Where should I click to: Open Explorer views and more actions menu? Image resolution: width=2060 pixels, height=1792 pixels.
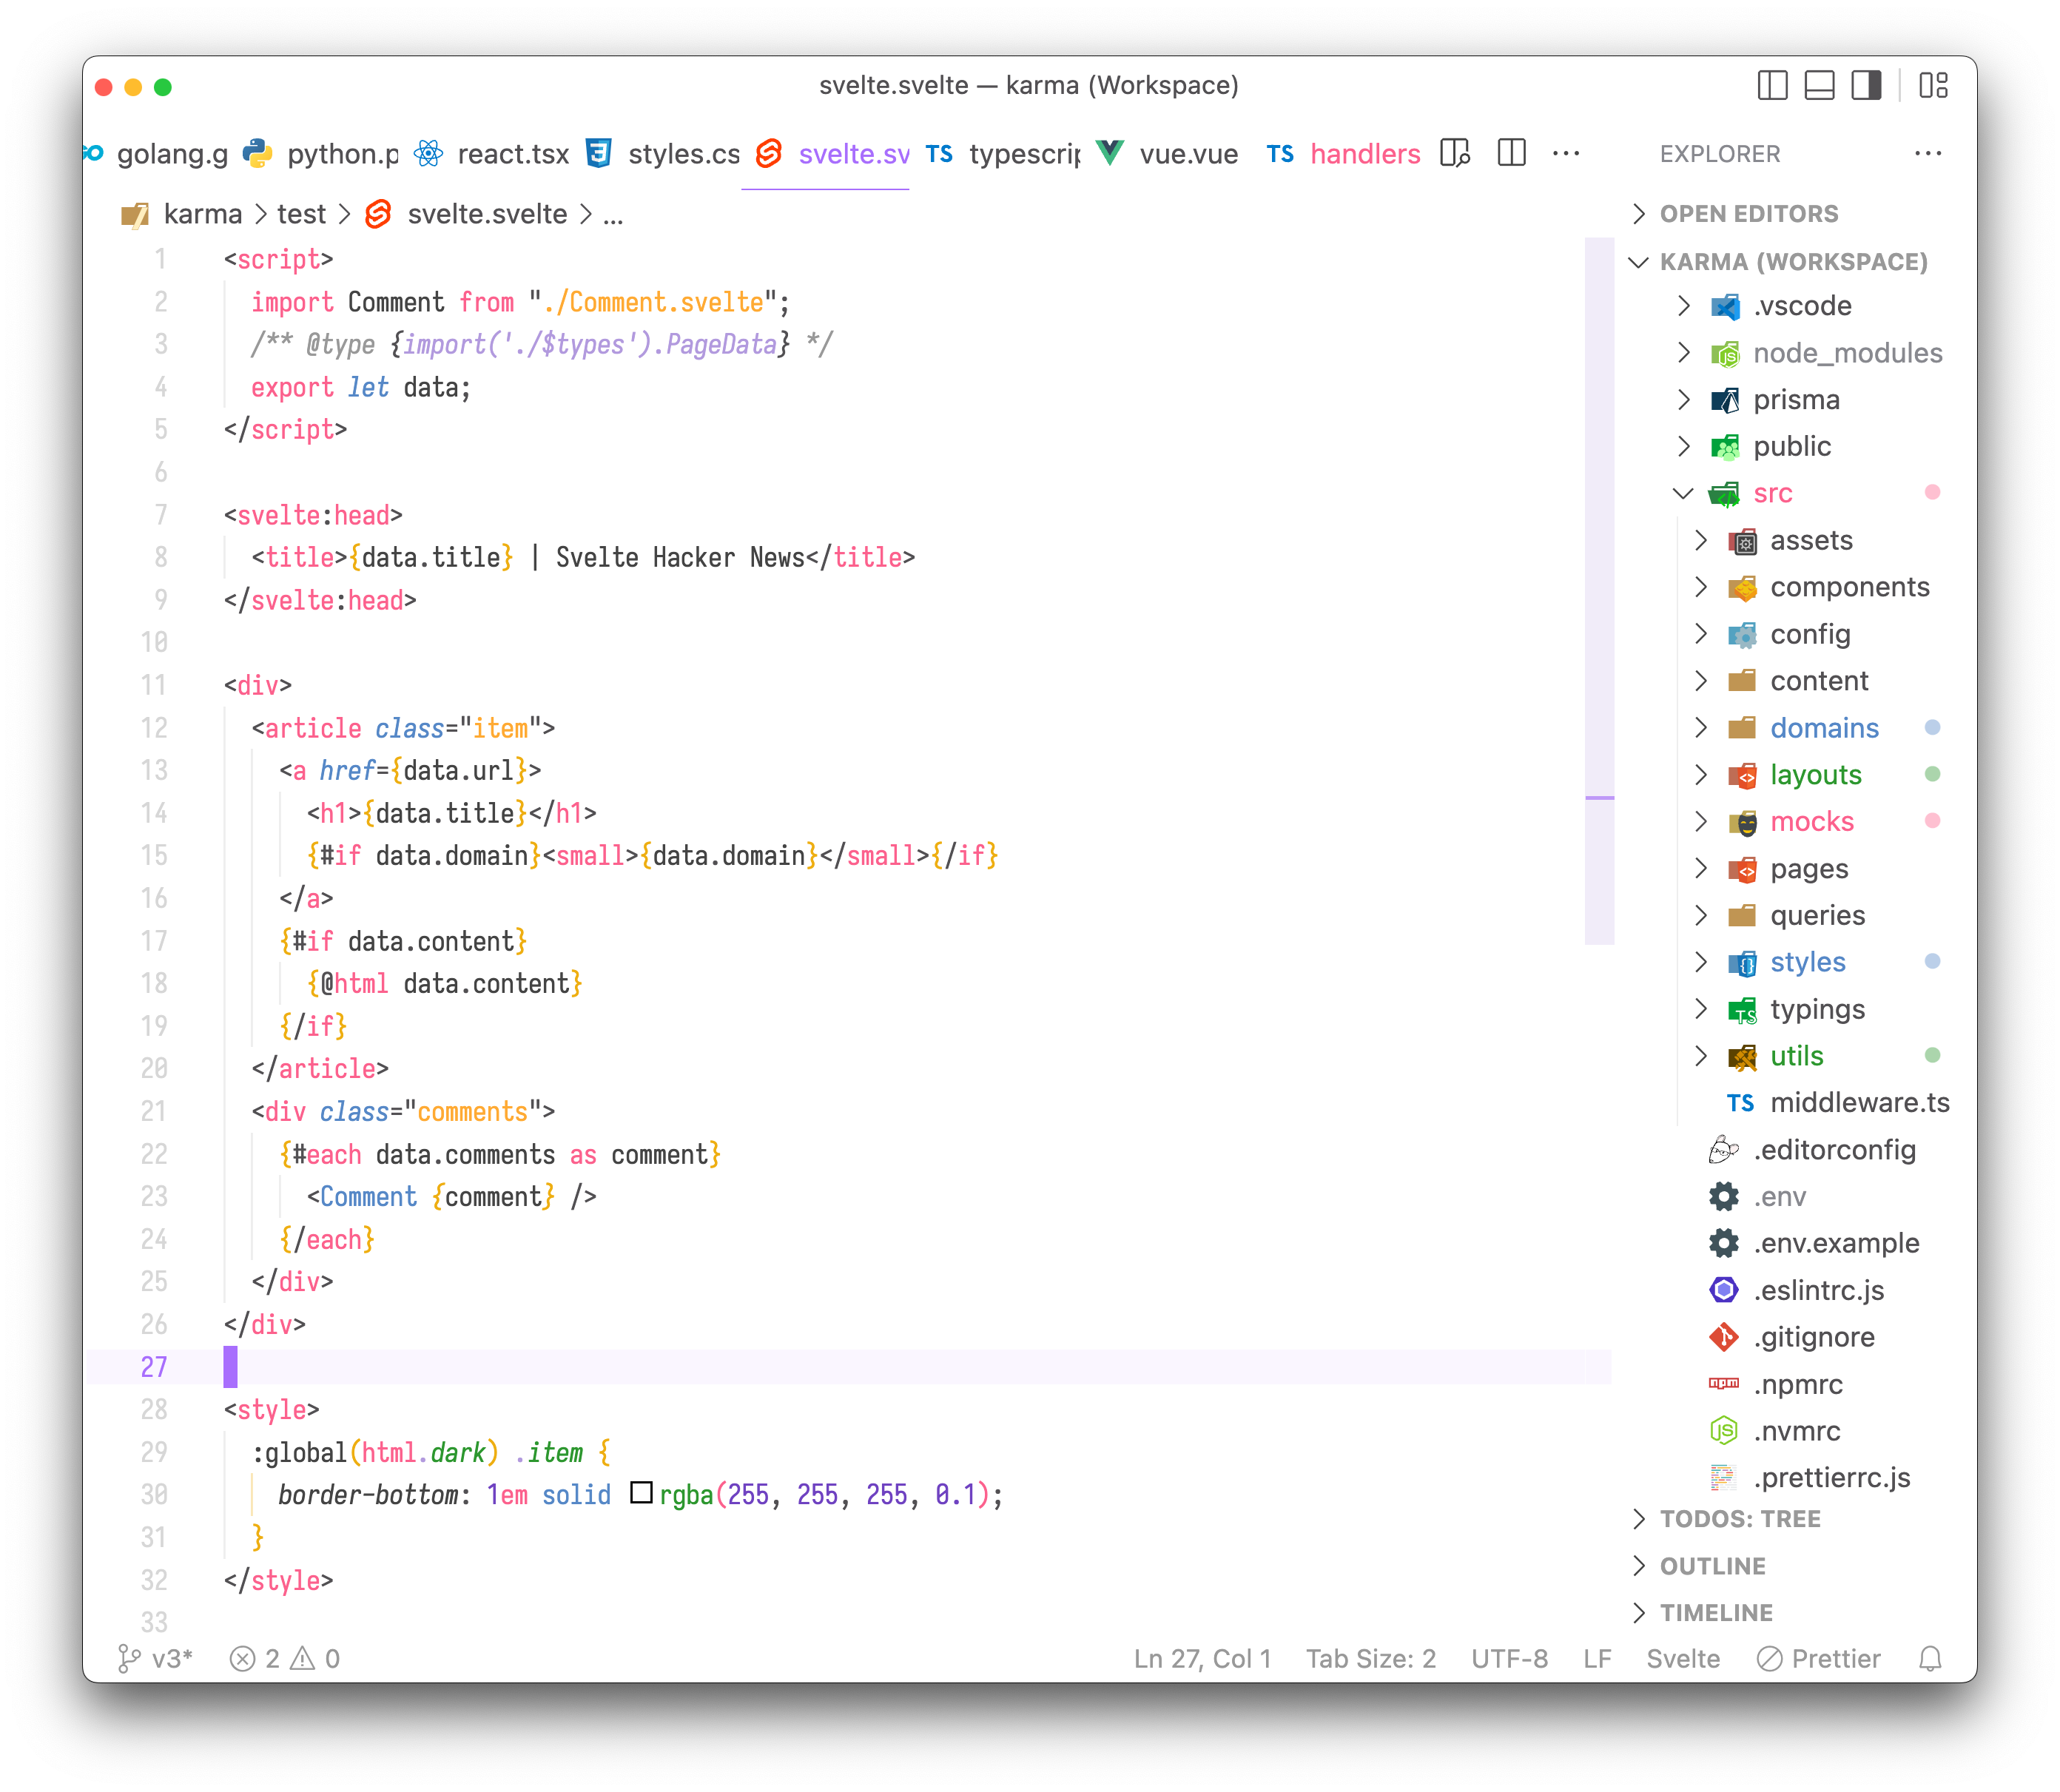1927,154
